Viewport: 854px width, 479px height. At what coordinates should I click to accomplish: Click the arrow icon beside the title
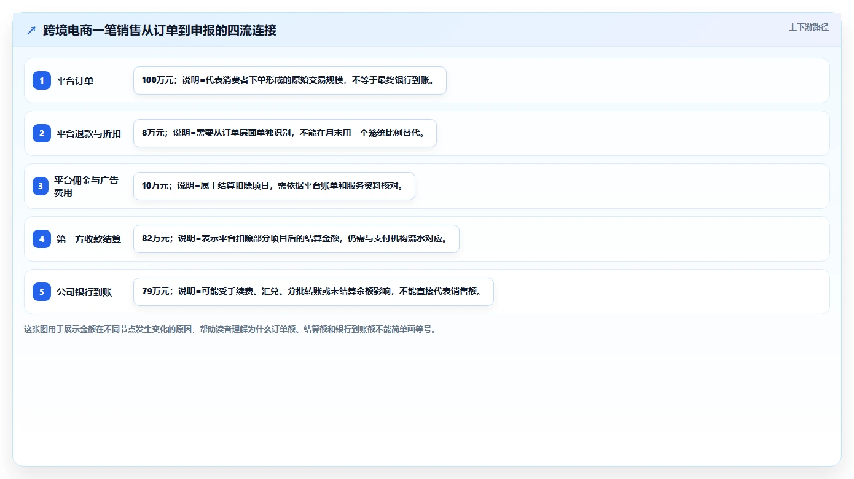tap(31, 30)
